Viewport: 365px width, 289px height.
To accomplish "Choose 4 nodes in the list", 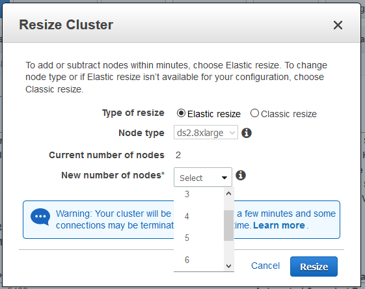I will pos(199,216).
